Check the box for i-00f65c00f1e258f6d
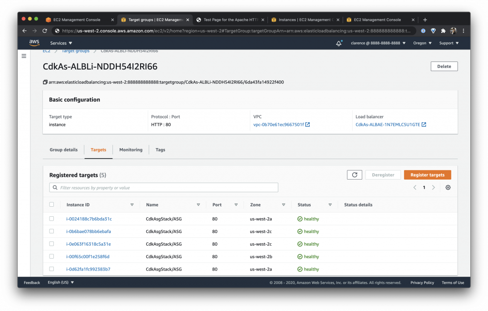488x311 pixels. coord(51,256)
